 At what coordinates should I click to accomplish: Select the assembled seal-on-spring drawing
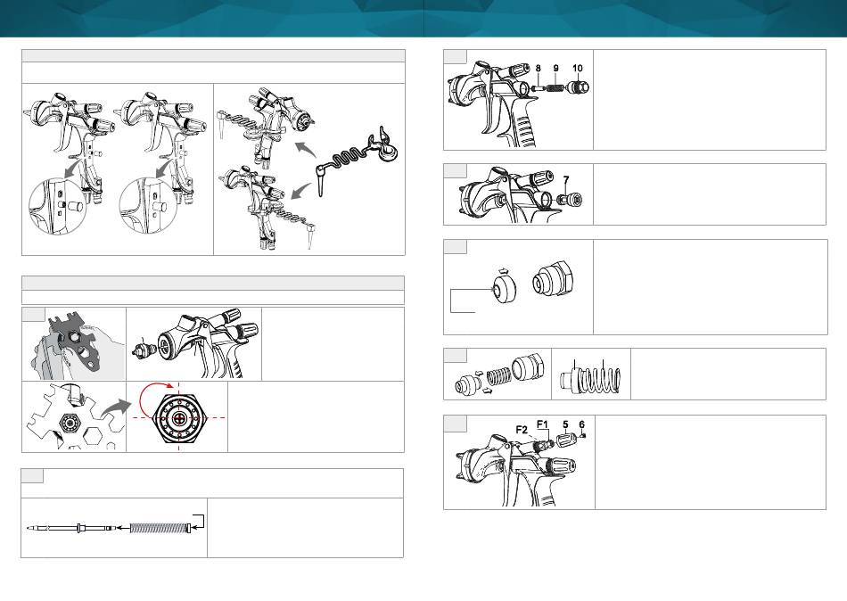click(591, 376)
